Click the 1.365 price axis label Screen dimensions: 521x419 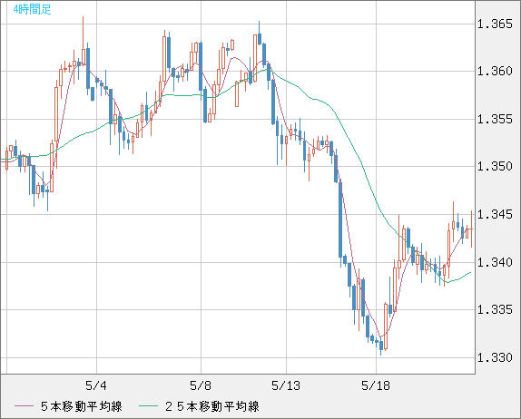click(495, 24)
